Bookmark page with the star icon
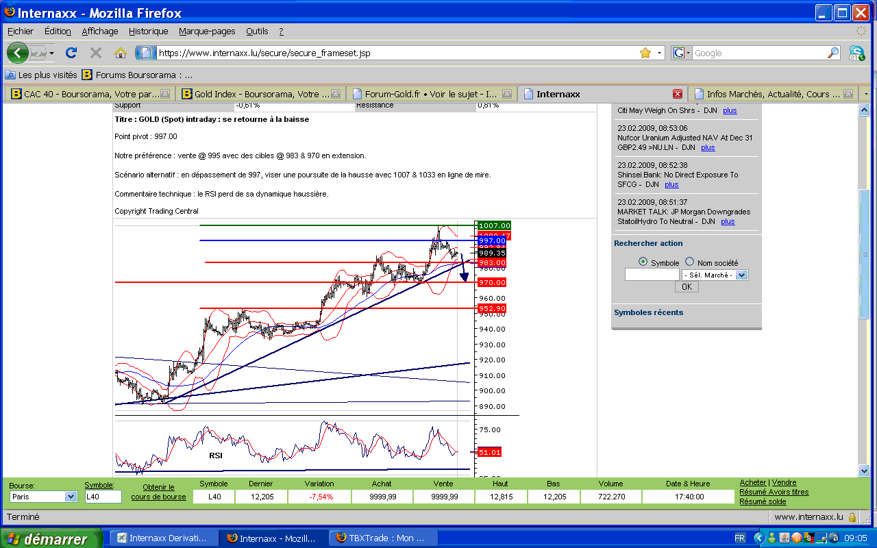Image resolution: width=877 pixels, height=548 pixels. pos(645,53)
